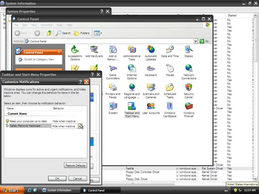Click the help question mark in Customize Notifications
This screenshot has width=259, height=194.
[80, 82]
